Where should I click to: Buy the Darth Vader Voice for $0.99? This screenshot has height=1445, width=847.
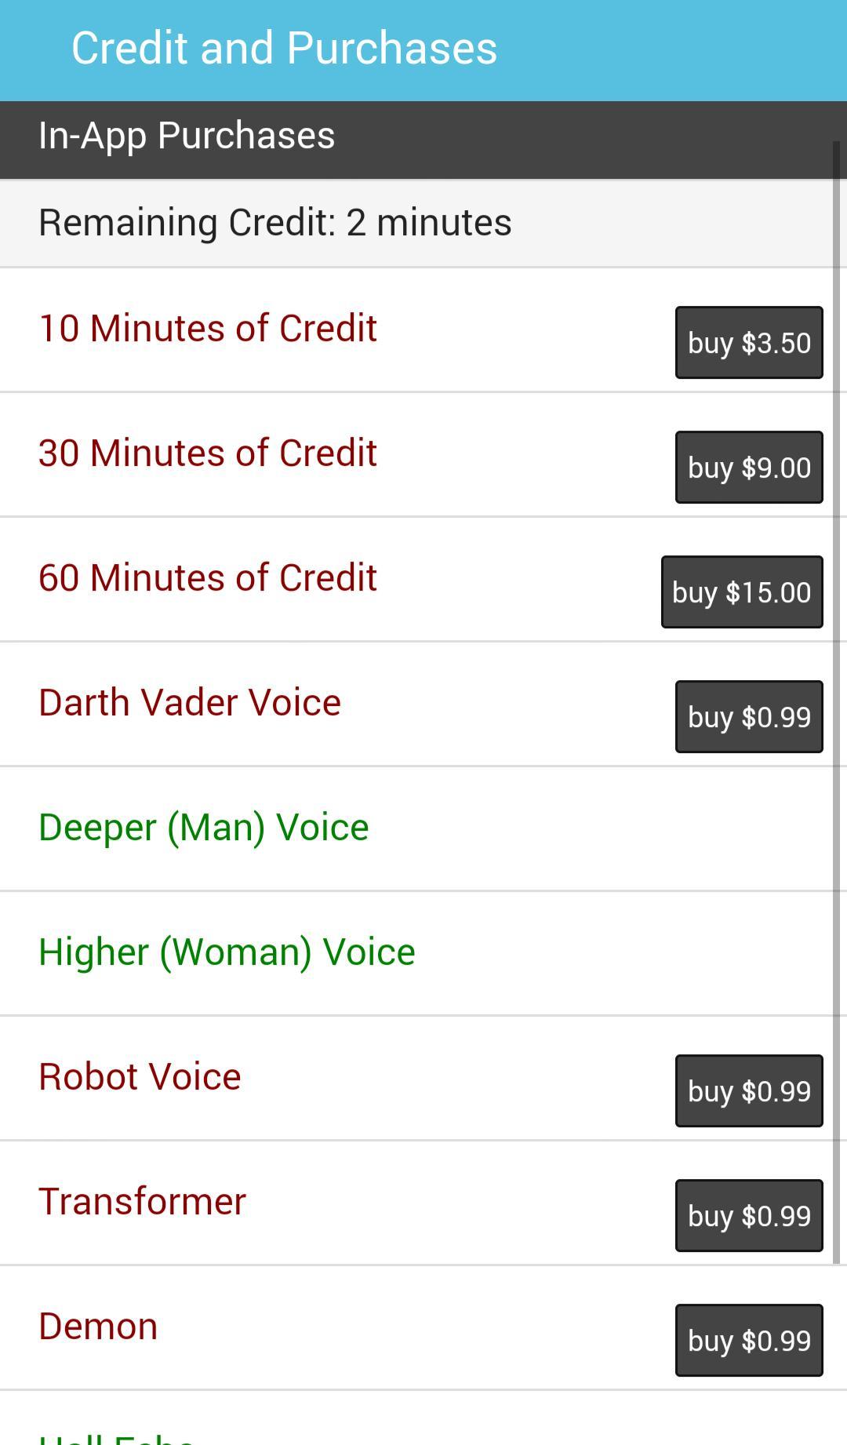click(x=749, y=717)
